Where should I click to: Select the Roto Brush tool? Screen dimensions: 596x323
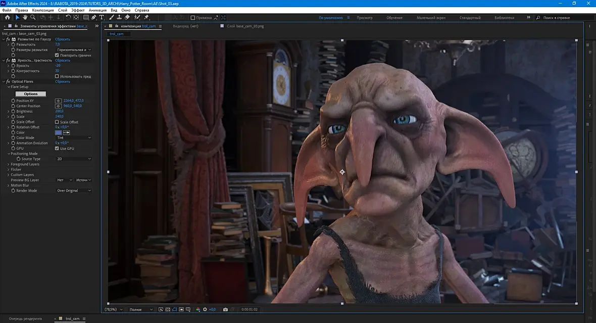[137, 17]
